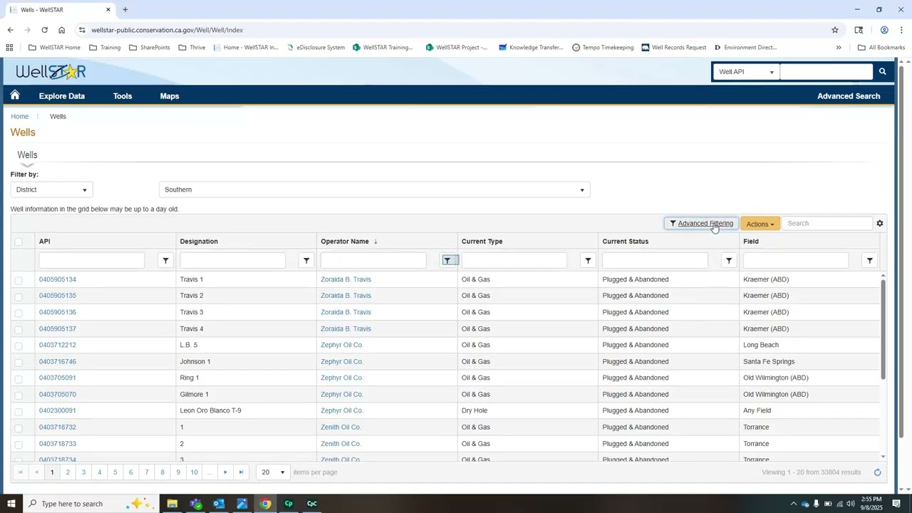Image resolution: width=912 pixels, height=513 pixels.
Task: Open Windows Start menu
Action: coord(11,504)
